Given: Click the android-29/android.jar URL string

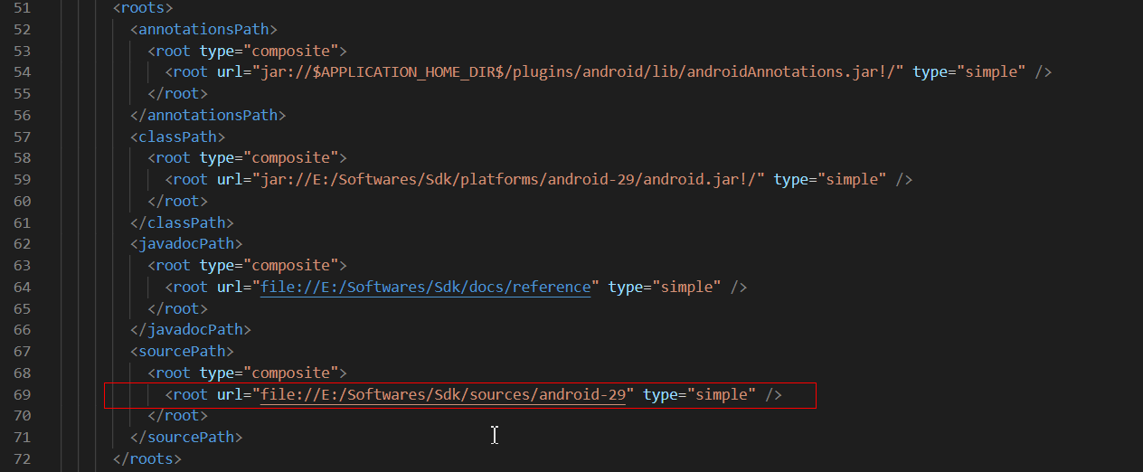Looking at the screenshot, I should pos(508,179).
